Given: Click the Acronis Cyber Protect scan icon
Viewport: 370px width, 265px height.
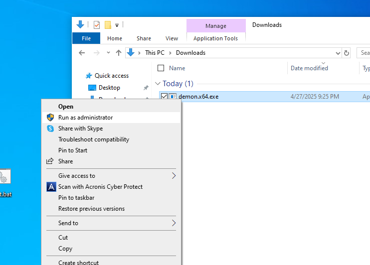Looking at the screenshot, I should 51,187.
